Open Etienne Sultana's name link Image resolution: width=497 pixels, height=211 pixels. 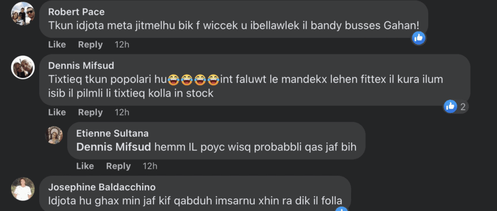[x=112, y=133]
